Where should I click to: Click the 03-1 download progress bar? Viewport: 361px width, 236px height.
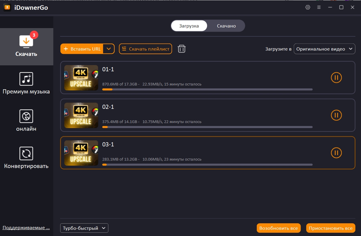coord(207,164)
